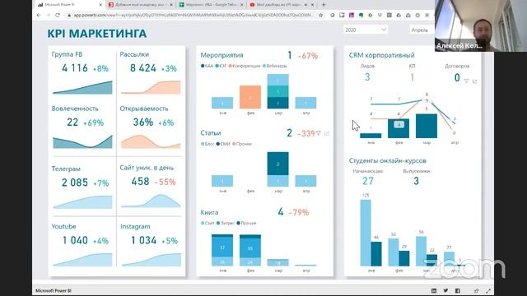Toggle КАА legend item in Мероприятия chart
The width and height of the screenshot is (527, 296).
point(207,66)
